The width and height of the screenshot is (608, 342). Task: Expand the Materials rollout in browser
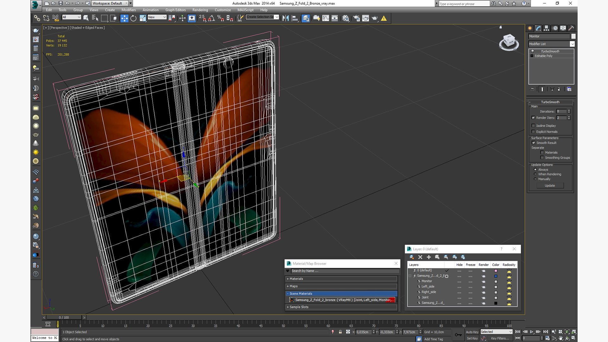pos(341,279)
